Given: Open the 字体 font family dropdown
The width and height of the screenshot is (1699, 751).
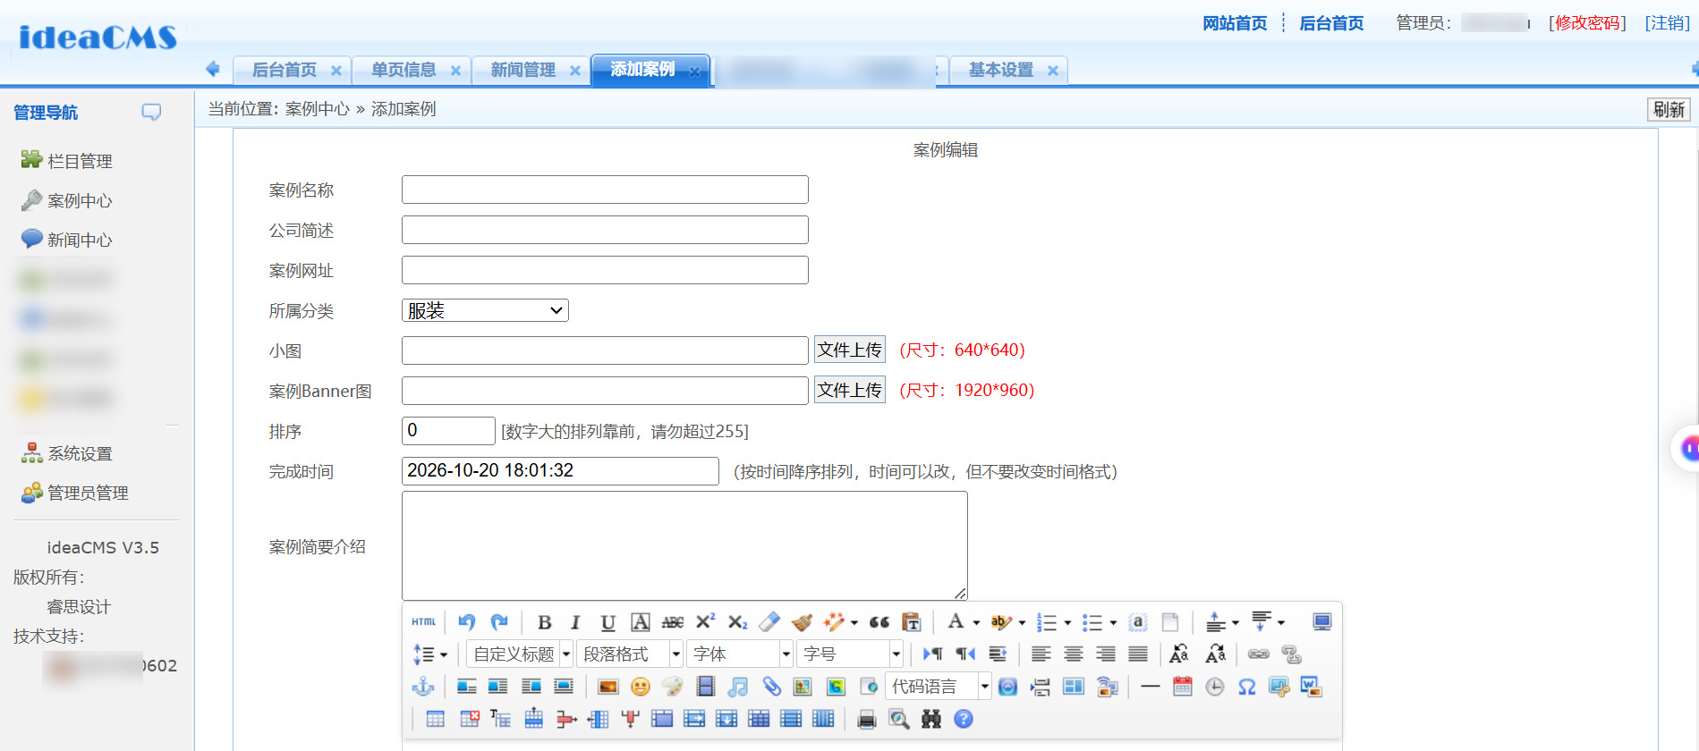Looking at the screenshot, I should tap(740, 654).
